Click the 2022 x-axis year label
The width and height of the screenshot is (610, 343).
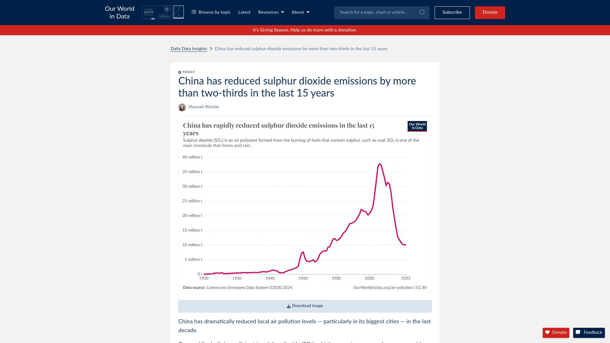(x=406, y=278)
